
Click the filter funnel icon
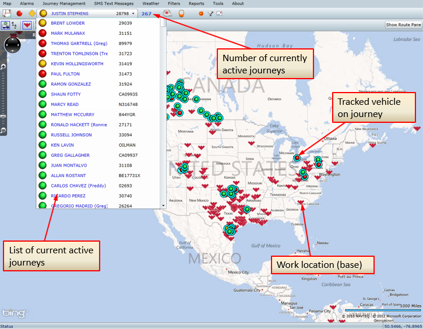point(210,13)
